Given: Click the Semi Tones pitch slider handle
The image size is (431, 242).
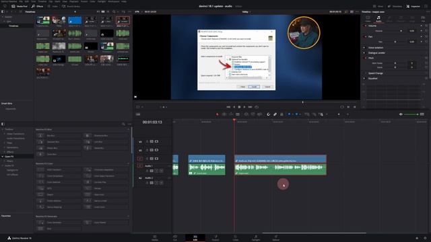Looking at the screenshot, I should [x=395, y=63].
